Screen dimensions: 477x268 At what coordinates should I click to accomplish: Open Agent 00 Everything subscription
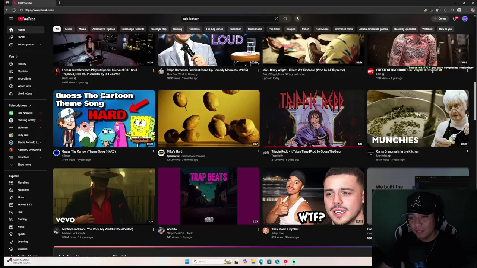click(25, 150)
